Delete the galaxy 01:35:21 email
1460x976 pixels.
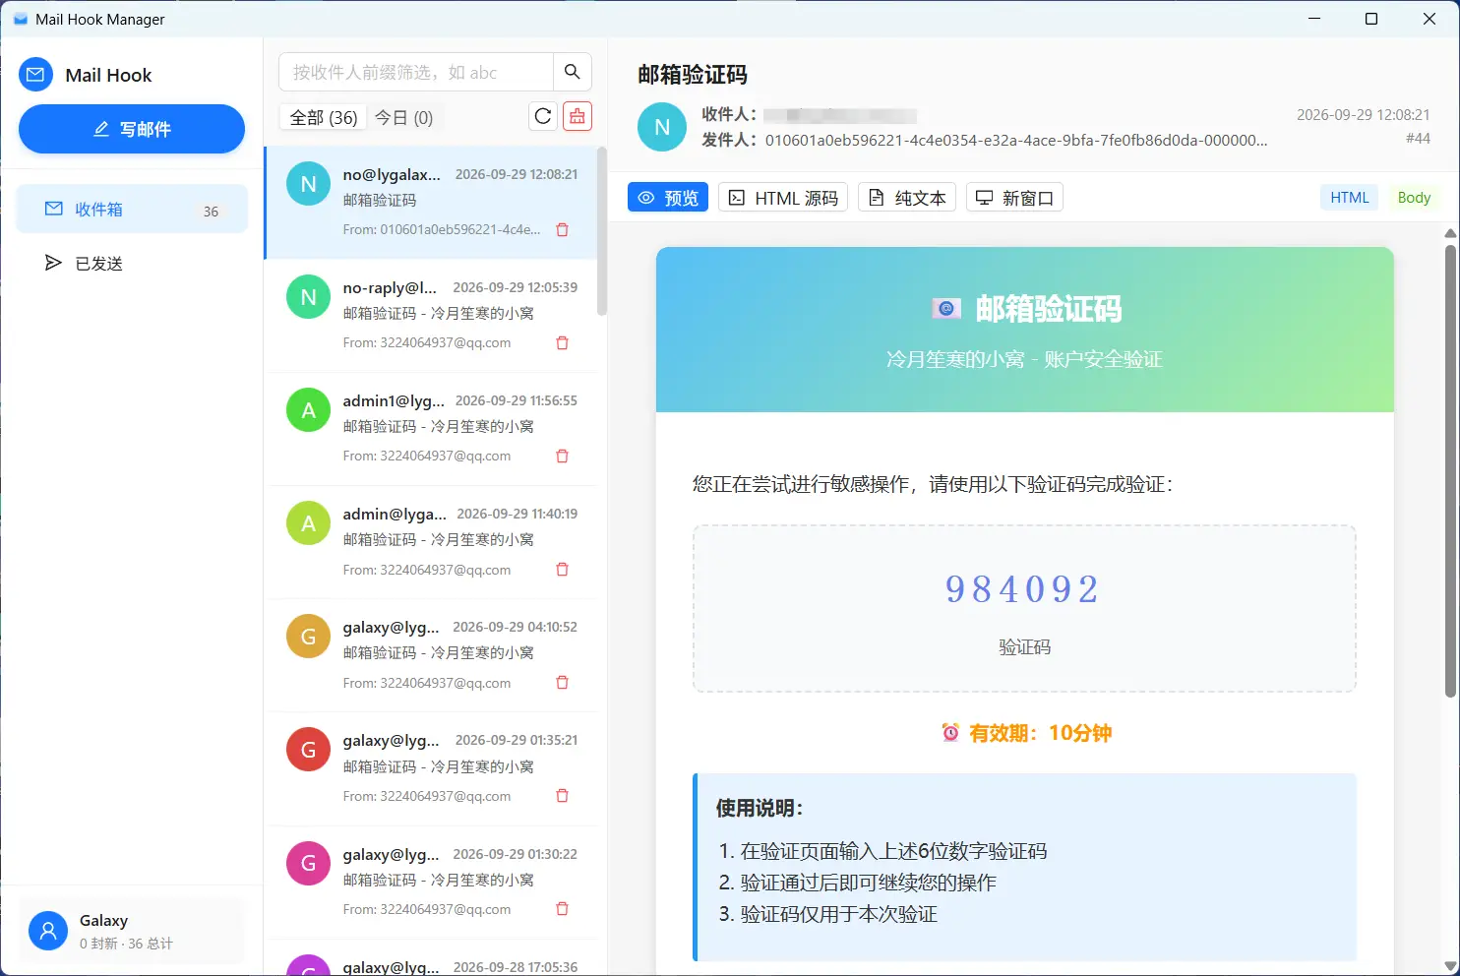point(563,796)
